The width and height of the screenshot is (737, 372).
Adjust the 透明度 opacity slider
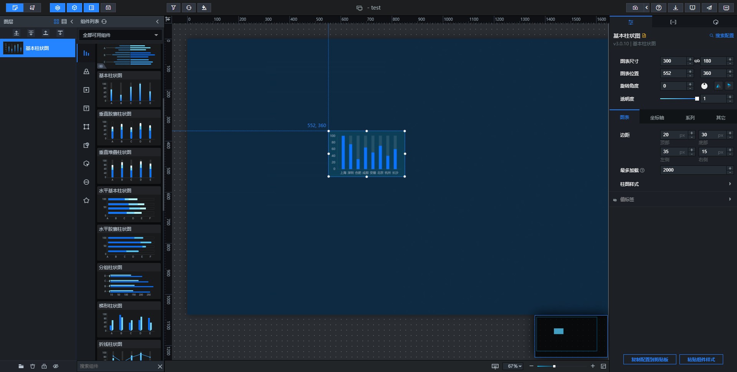click(x=679, y=99)
